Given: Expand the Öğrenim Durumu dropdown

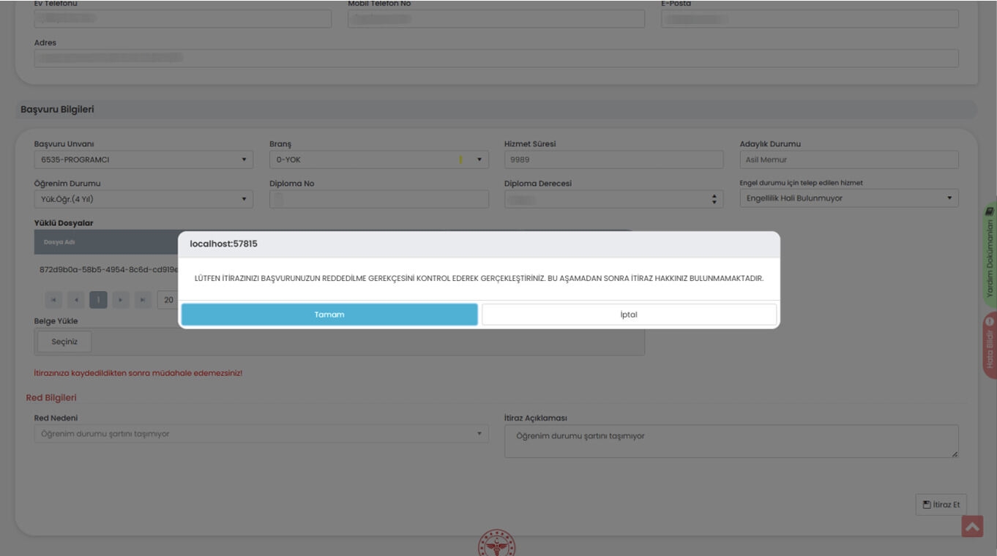Looking at the screenshot, I should (x=143, y=199).
